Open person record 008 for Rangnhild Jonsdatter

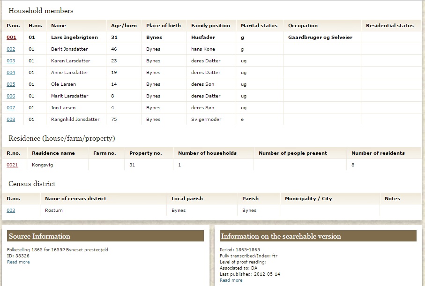pyautogui.click(x=11, y=119)
